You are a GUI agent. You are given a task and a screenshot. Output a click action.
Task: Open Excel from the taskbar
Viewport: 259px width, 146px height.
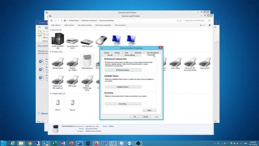pos(55,143)
